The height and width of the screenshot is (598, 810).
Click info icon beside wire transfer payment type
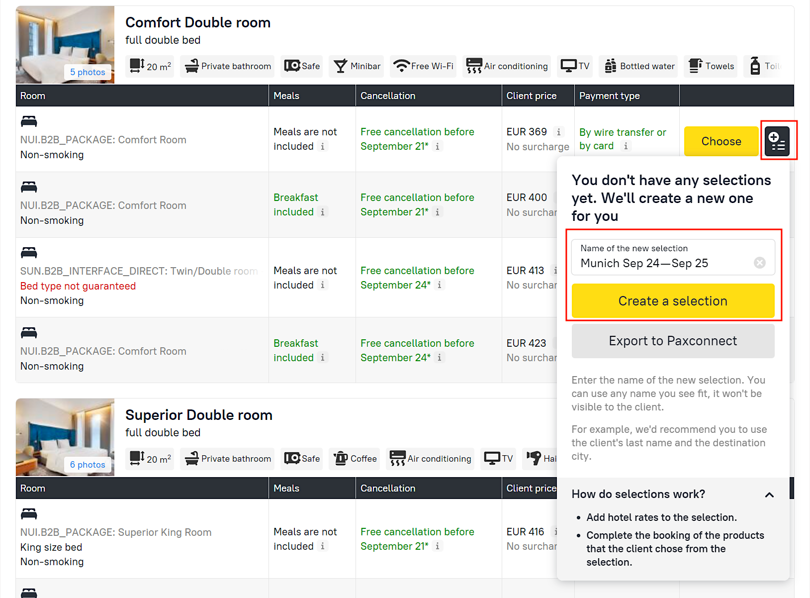pyautogui.click(x=626, y=146)
